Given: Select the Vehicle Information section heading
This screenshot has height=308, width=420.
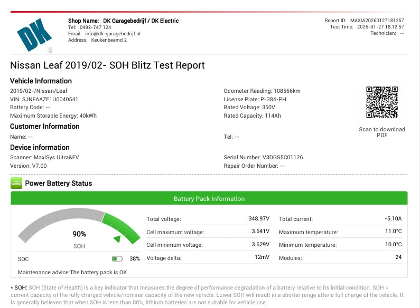Looking at the screenshot, I should click(41, 81).
